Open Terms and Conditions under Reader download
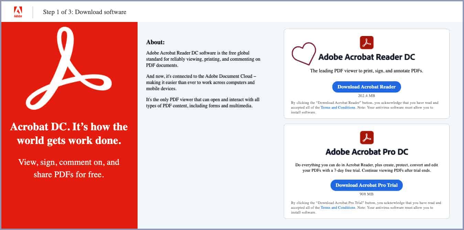The image size is (464, 230). (x=338, y=107)
